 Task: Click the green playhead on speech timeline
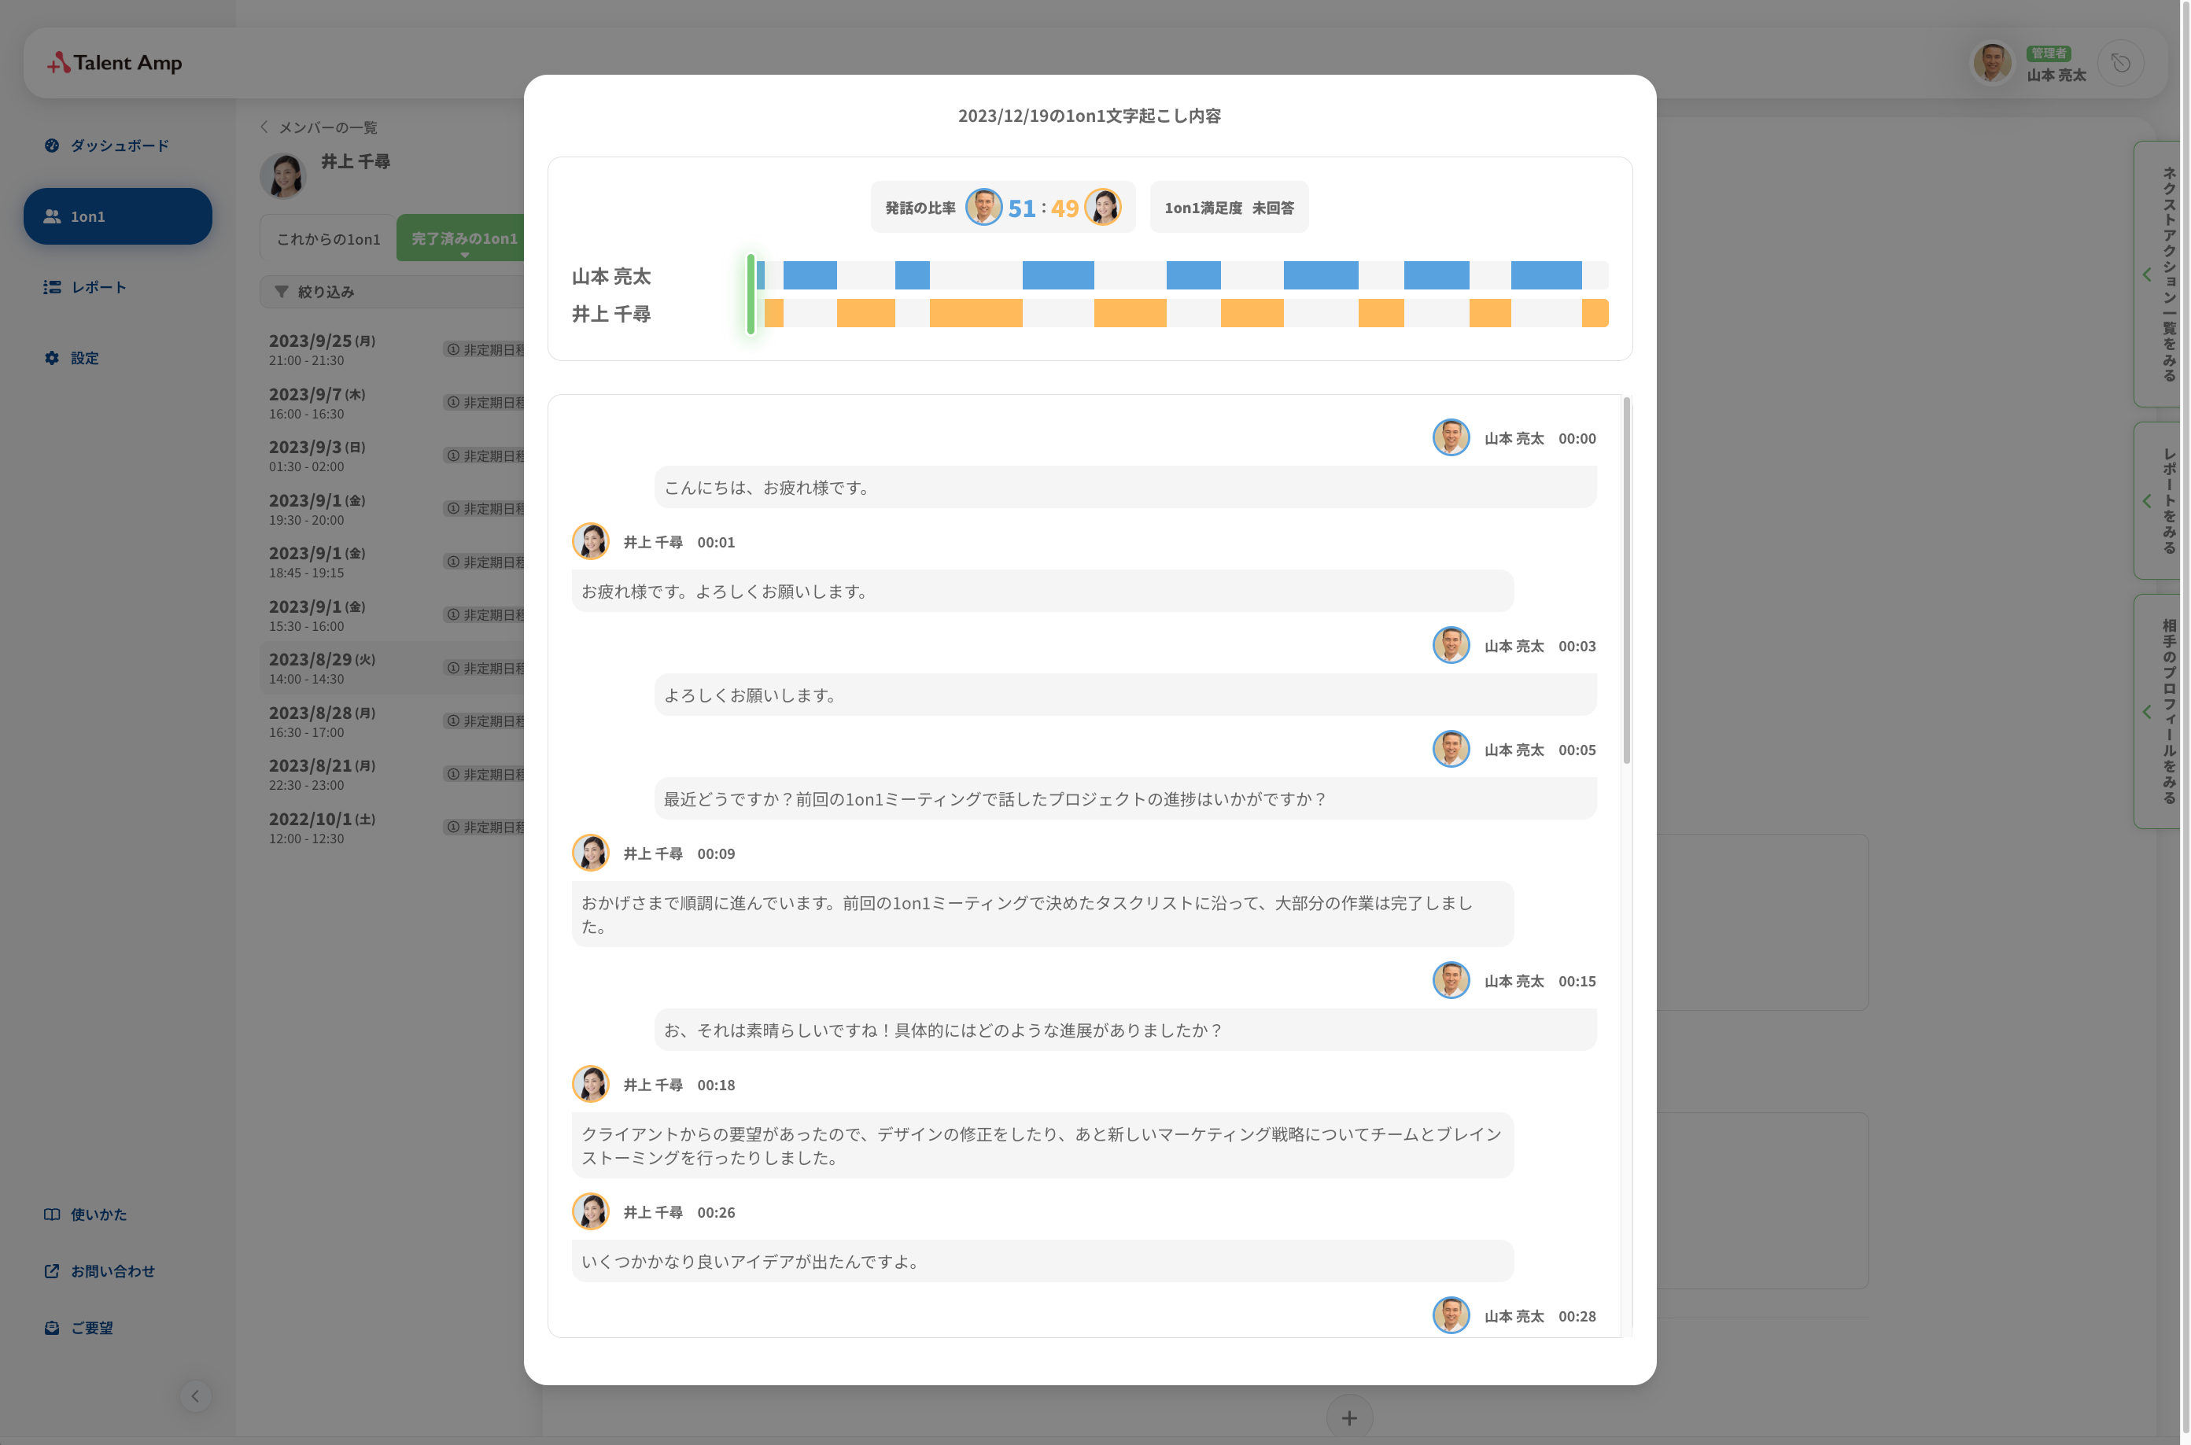click(x=751, y=294)
